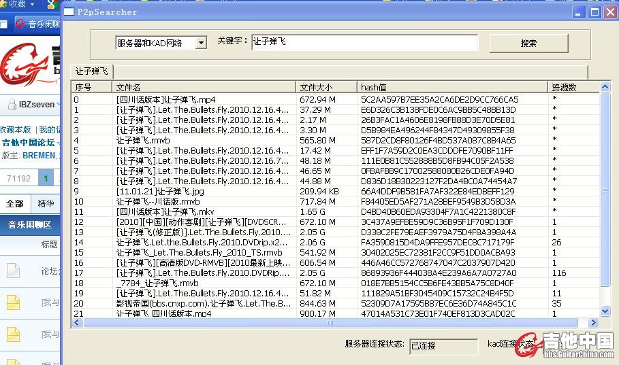Click resource count 26 cell
The width and height of the screenshot is (619, 365).
point(556,243)
